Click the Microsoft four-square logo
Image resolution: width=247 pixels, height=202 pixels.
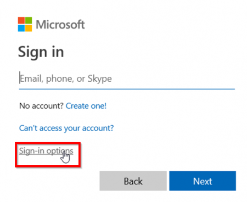click(25, 24)
